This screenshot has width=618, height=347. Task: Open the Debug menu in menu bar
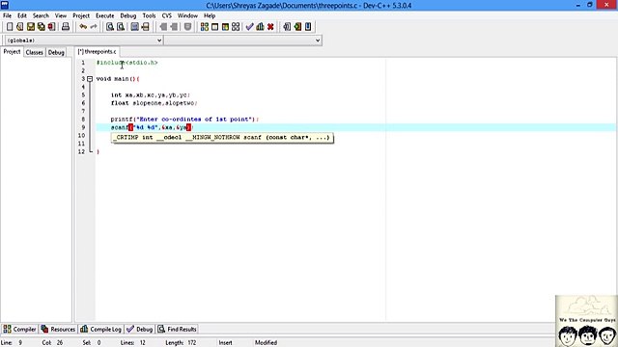(128, 15)
